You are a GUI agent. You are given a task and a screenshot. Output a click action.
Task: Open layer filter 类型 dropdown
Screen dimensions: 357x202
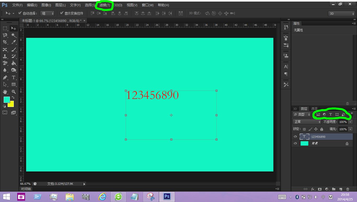[302, 115]
